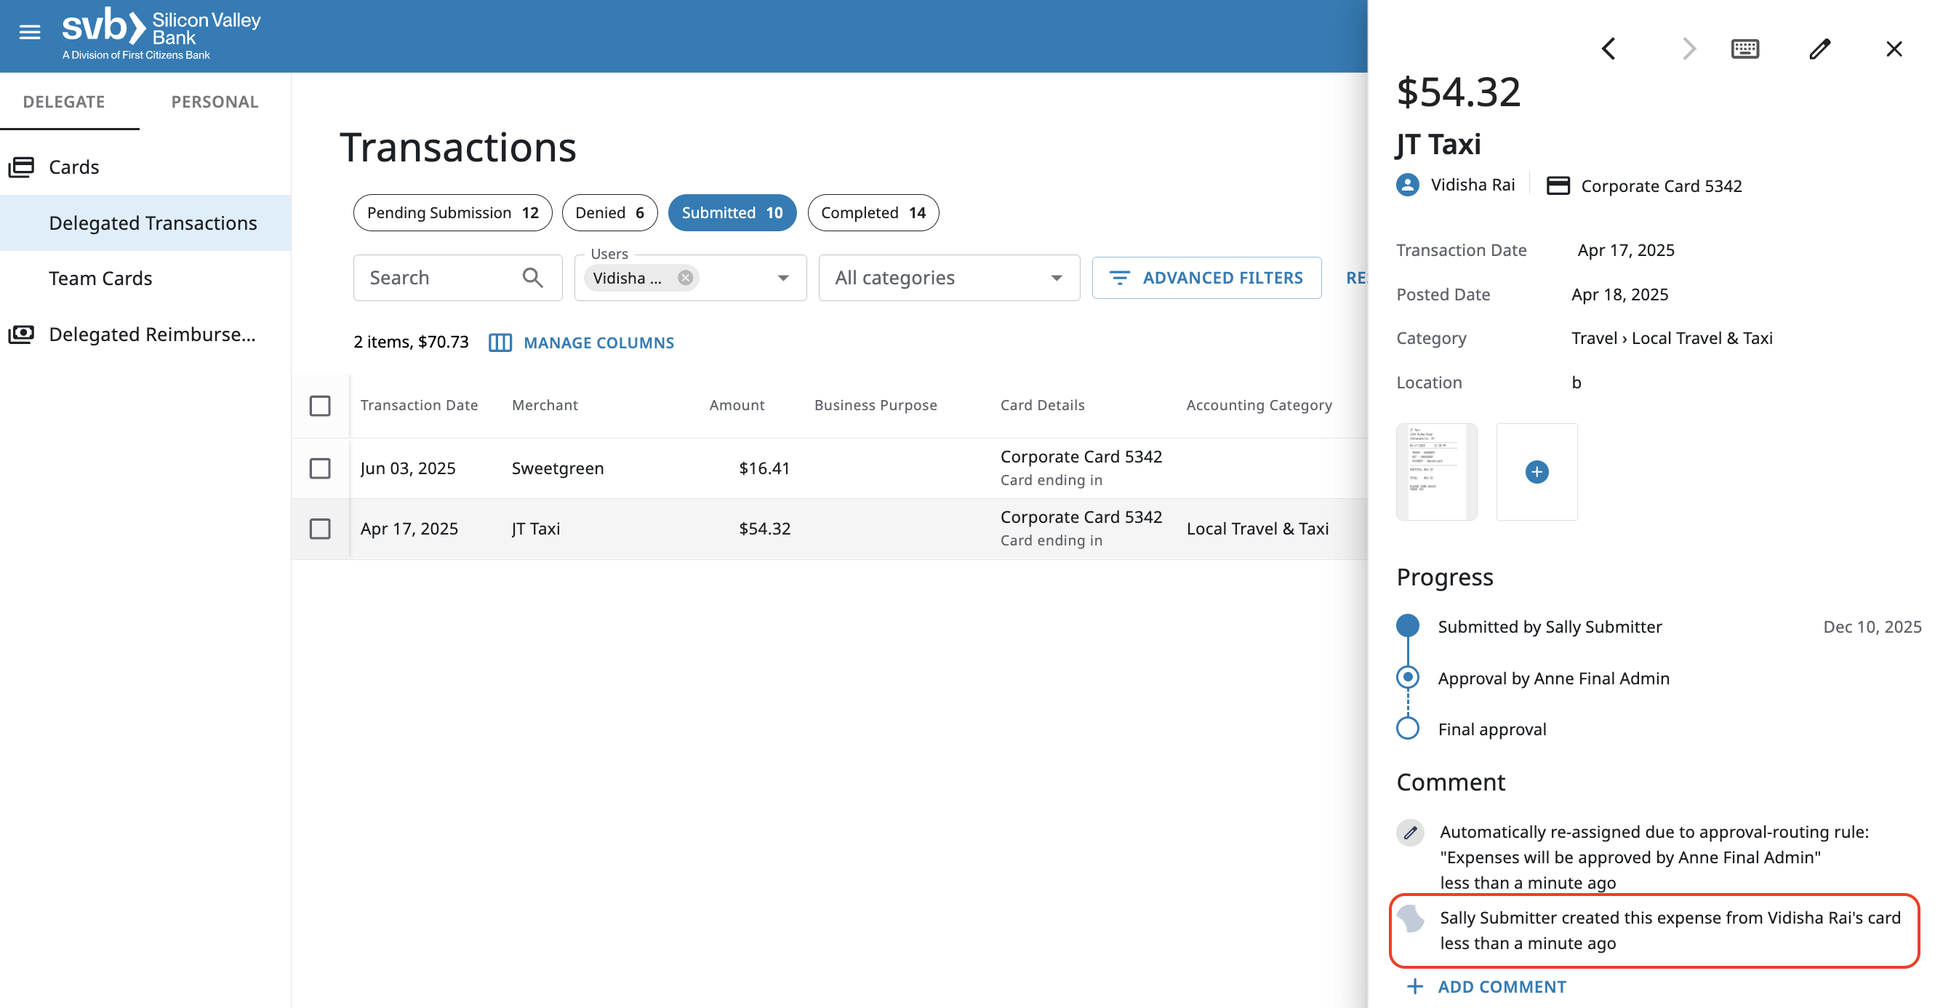Remove the Vidisha user filter chip
The width and height of the screenshot is (1943, 1008).
pyautogui.click(x=685, y=278)
